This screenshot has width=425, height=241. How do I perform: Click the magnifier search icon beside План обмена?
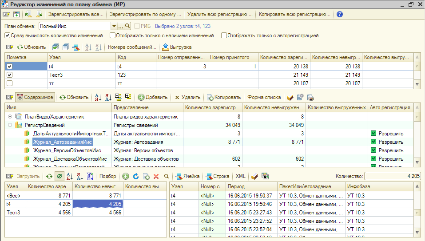(x=127, y=26)
